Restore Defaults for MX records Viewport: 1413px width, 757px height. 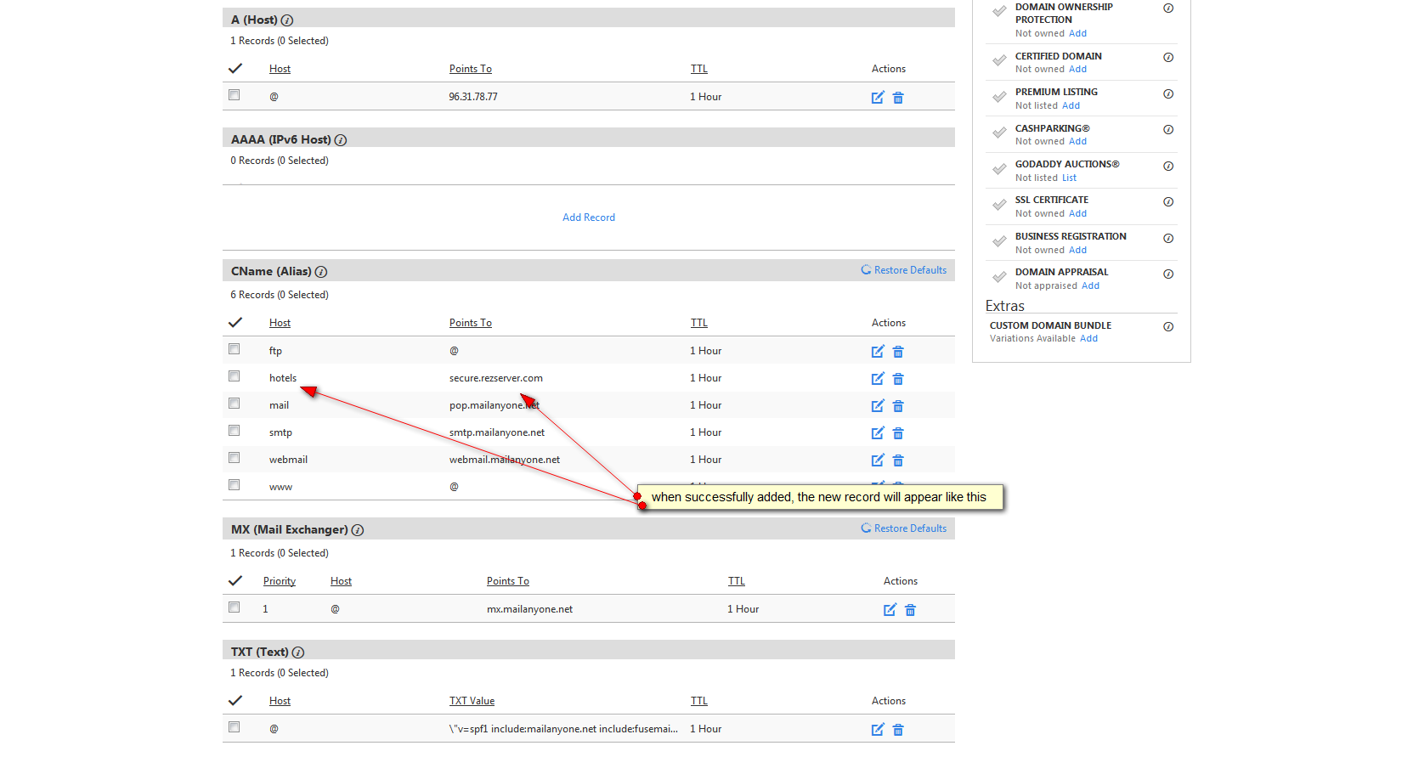903,528
